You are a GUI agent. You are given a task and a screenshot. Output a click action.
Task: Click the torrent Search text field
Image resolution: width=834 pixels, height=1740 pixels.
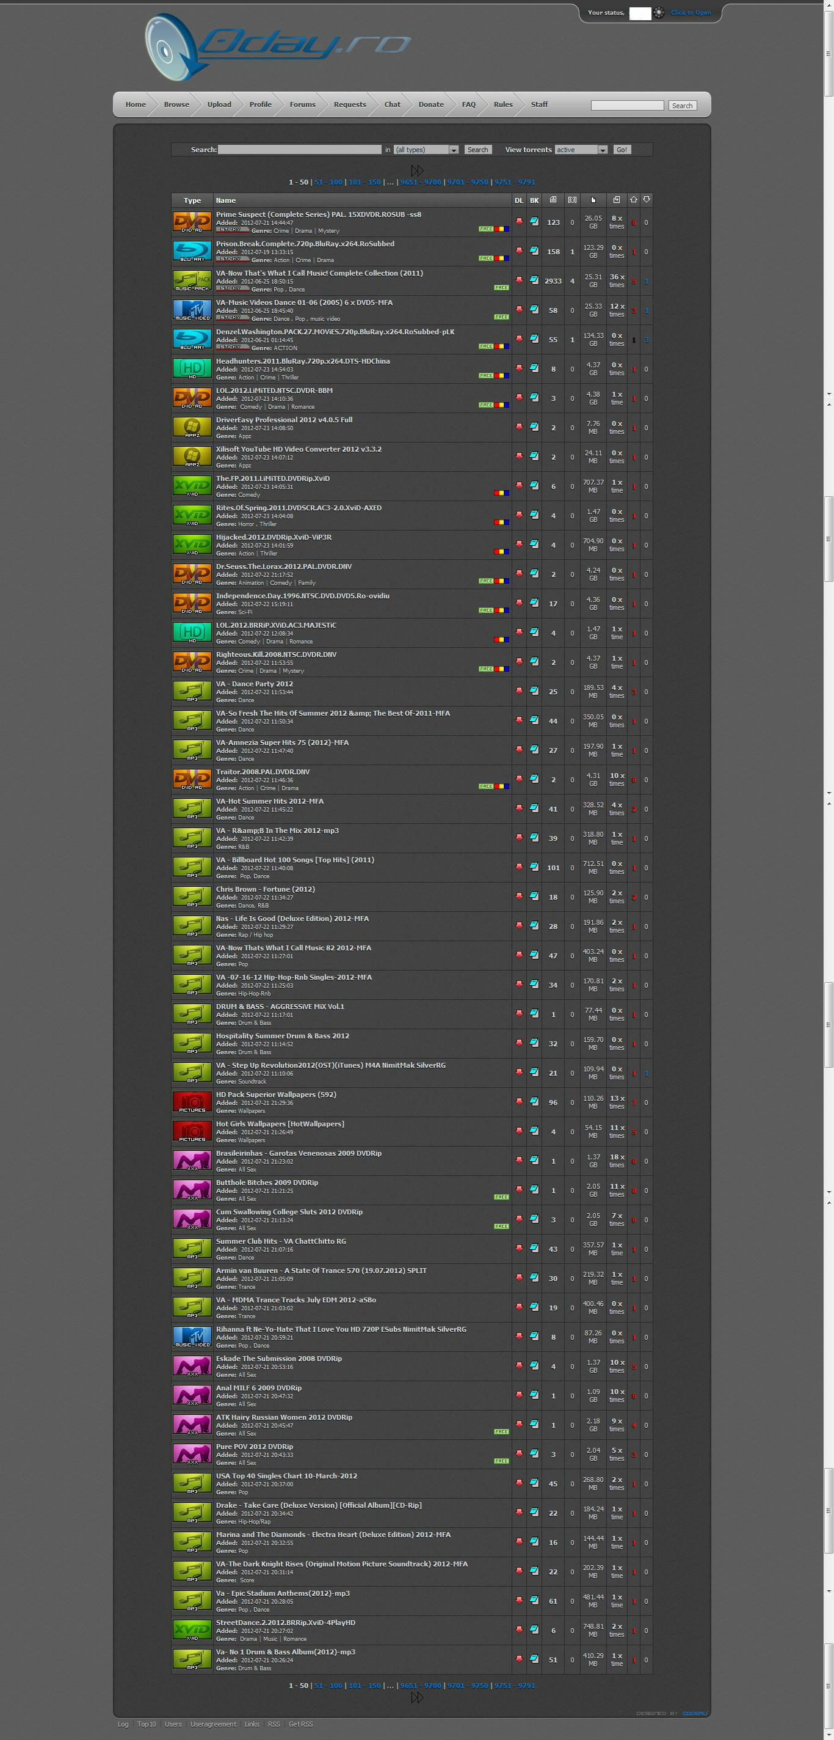[x=300, y=149]
